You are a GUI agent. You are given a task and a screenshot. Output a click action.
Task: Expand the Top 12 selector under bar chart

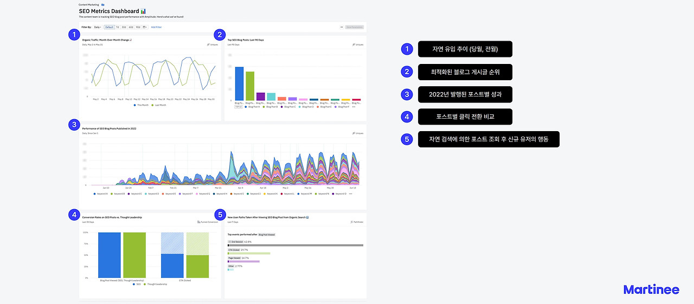(x=239, y=107)
